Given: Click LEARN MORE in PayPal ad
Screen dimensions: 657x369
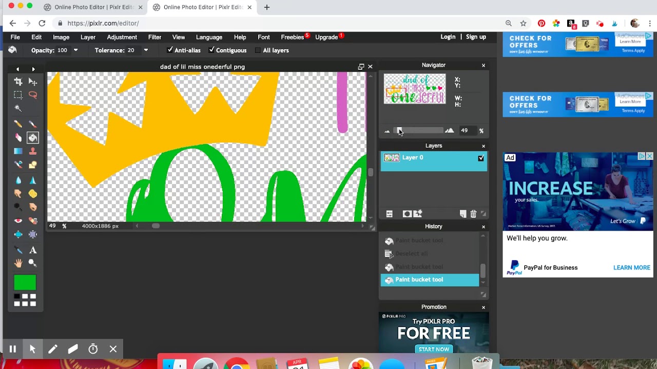Looking at the screenshot, I should (632, 268).
